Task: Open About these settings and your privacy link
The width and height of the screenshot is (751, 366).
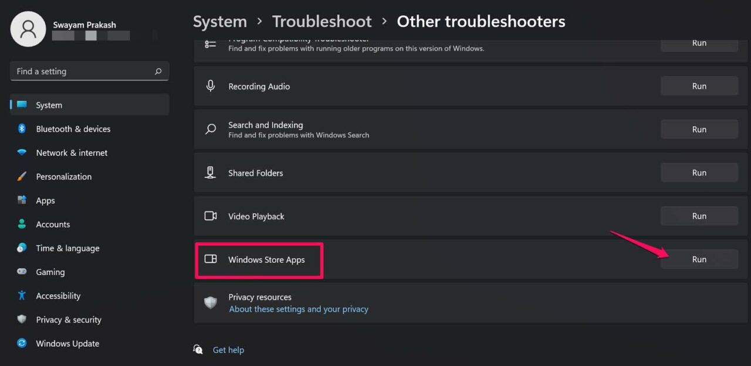Action: (299, 309)
